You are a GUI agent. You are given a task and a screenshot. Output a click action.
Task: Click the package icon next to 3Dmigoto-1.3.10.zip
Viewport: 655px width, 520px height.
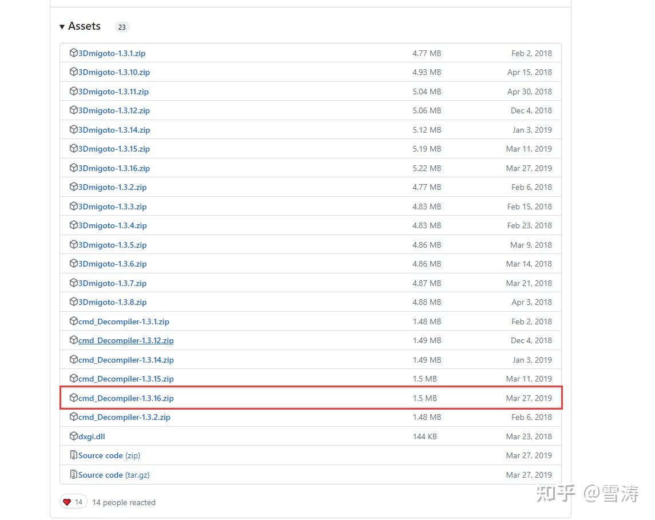(74, 72)
